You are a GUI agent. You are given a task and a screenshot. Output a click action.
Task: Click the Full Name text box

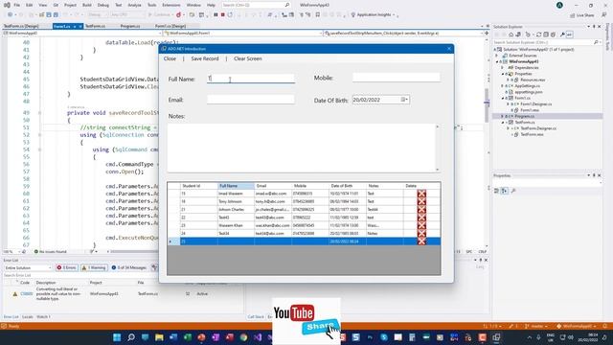tap(251, 79)
